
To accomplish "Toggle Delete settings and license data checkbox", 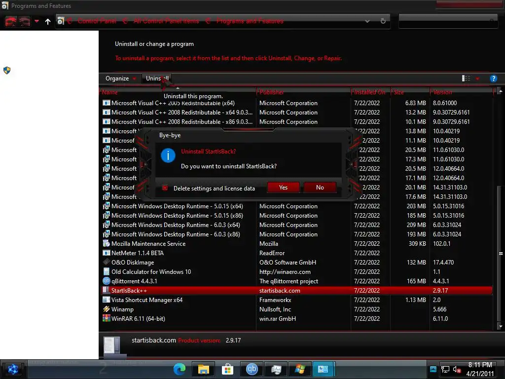I will pyautogui.click(x=165, y=188).
